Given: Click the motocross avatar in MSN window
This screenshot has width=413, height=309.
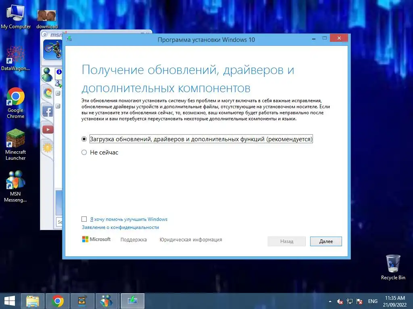Looking at the screenshot, I should coord(52,49).
